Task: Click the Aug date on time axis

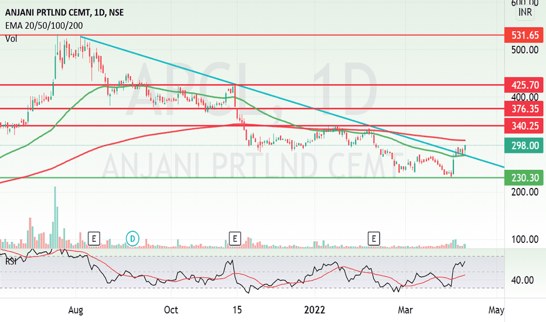Action: point(76,310)
